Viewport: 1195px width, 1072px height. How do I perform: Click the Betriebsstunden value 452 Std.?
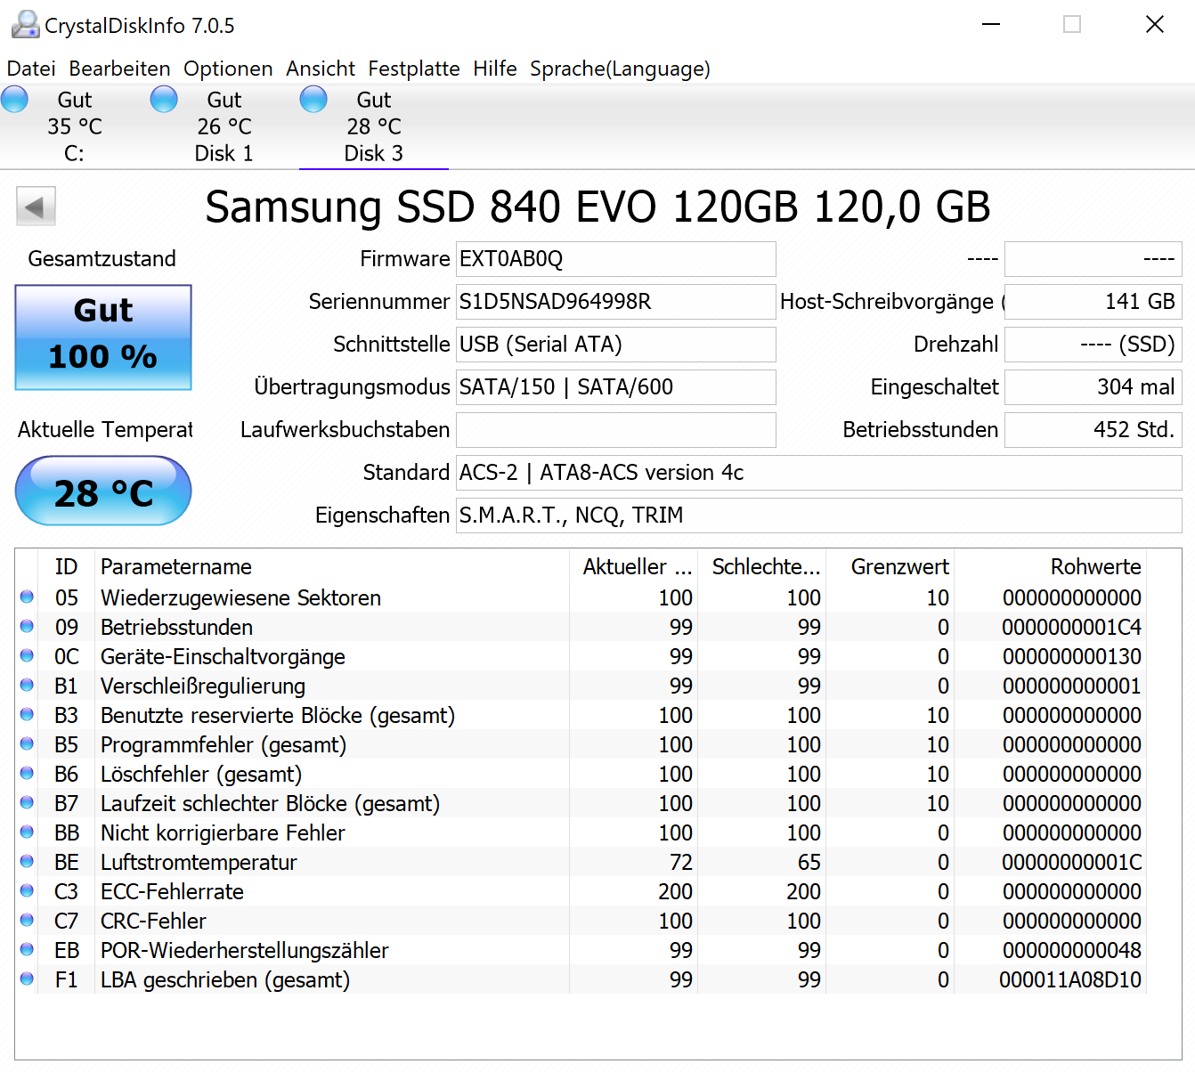(x=1093, y=430)
